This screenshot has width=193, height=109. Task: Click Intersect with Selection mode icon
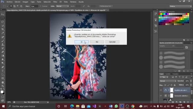point(21,6)
